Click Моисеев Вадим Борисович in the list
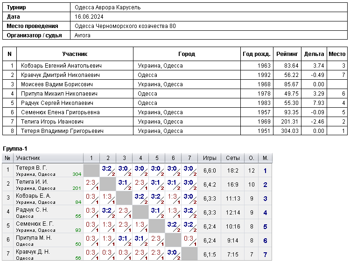 click(x=57, y=84)
